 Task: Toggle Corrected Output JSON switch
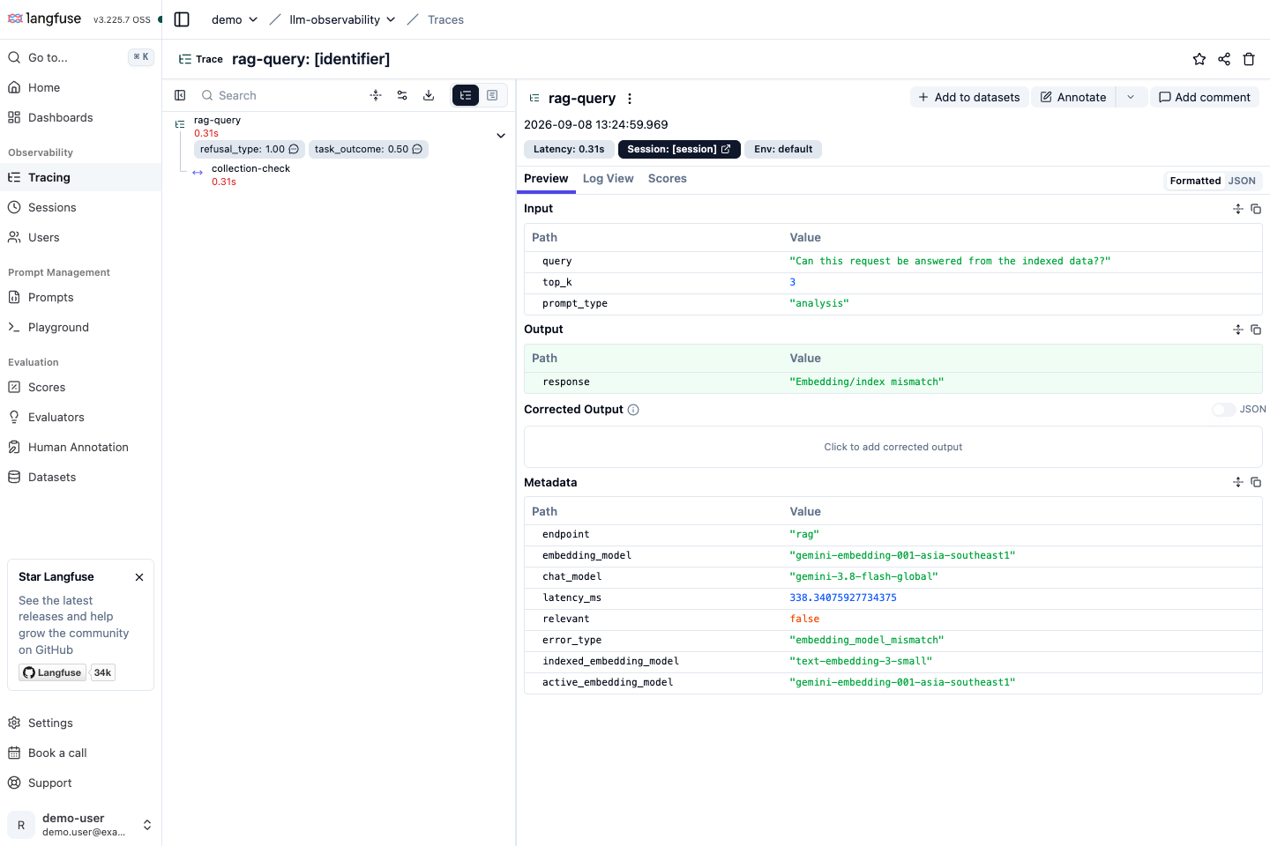point(1223,410)
